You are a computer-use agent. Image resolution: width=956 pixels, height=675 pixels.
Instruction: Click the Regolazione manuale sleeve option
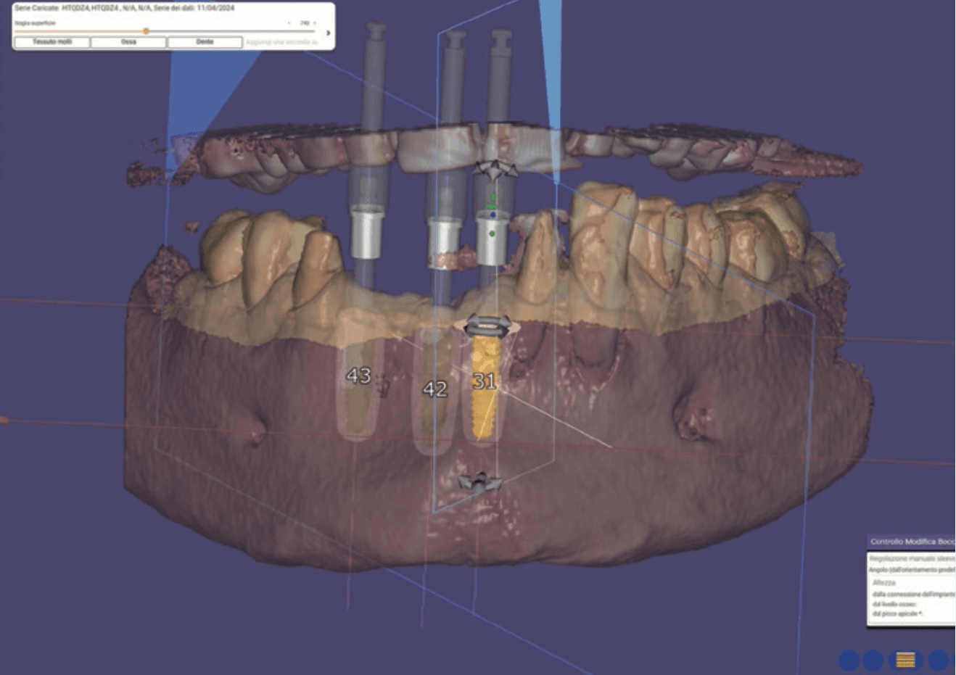pyautogui.click(x=912, y=559)
